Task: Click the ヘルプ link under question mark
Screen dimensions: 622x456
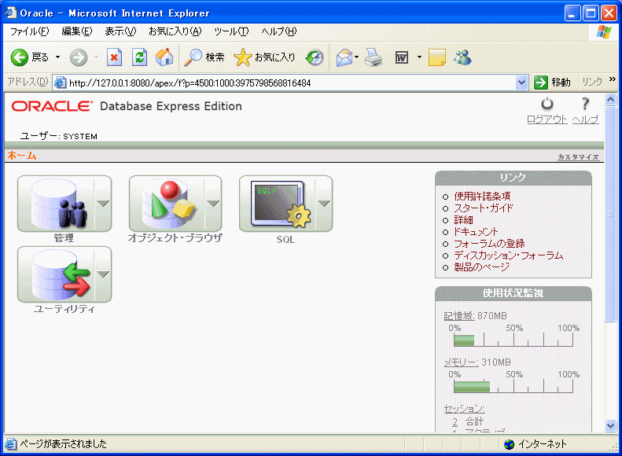Action: pyautogui.click(x=586, y=119)
